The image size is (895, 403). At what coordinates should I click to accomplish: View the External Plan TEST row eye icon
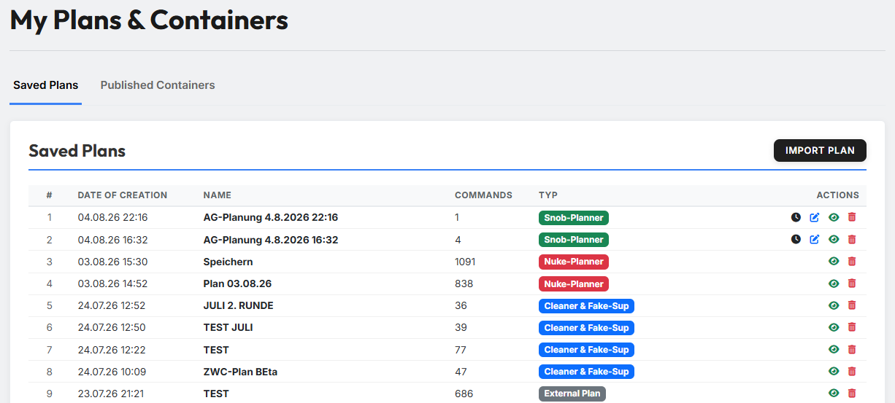(834, 393)
